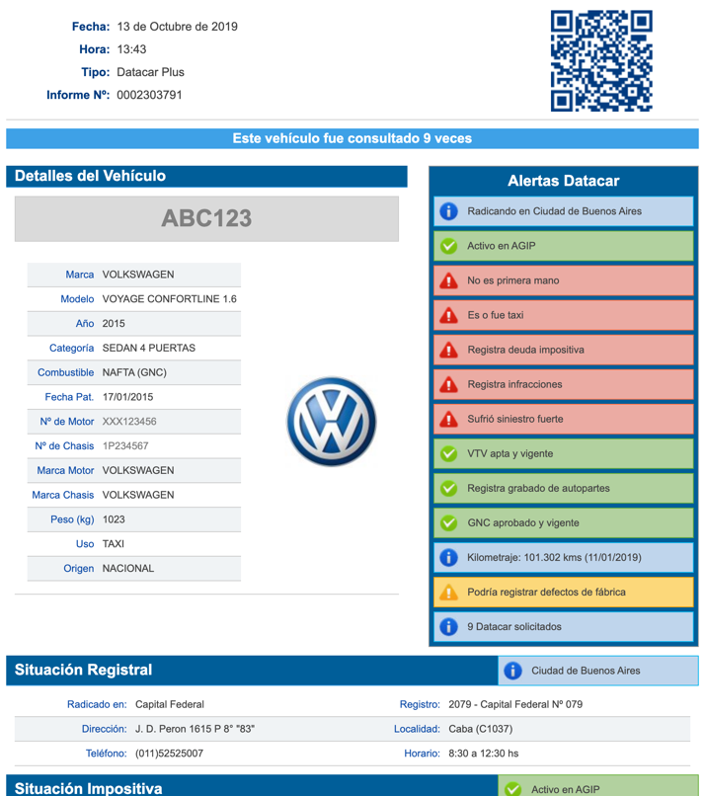The height and width of the screenshot is (796, 705).
Task: Select the Registra infracciones alert
Action: pos(564,384)
